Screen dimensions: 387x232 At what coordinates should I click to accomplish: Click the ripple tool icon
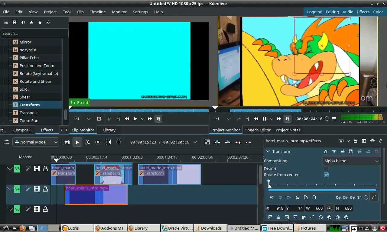(x=119, y=142)
